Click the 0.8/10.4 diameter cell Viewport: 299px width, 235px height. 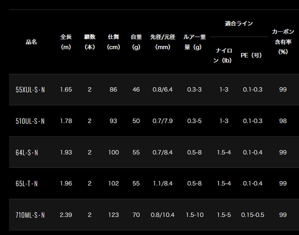click(x=162, y=215)
